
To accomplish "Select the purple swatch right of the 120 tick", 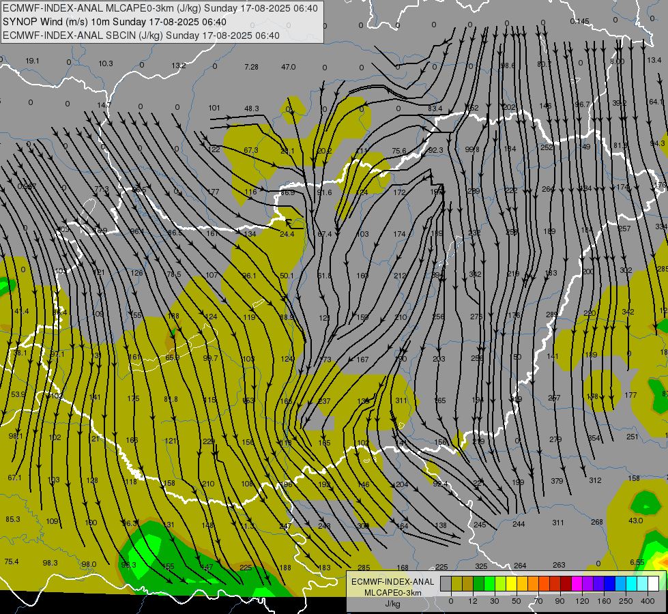I will pyautogui.click(x=588, y=583).
